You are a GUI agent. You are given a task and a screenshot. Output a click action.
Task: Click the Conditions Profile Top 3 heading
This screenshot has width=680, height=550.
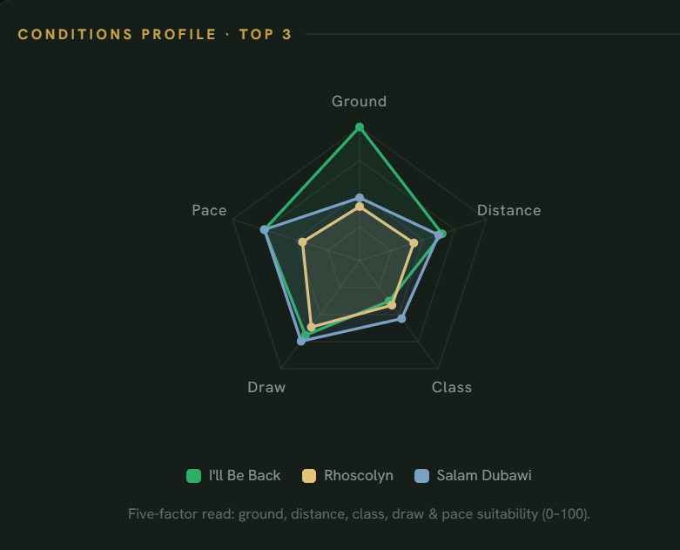[x=155, y=34]
